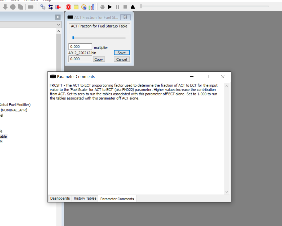Click the ACT Fraction value slider track

(x=99, y=38)
